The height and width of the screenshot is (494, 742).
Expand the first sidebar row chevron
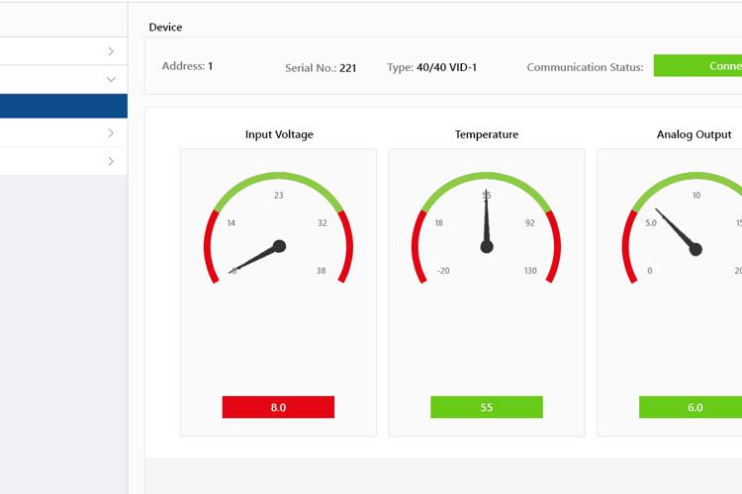[x=111, y=51]
